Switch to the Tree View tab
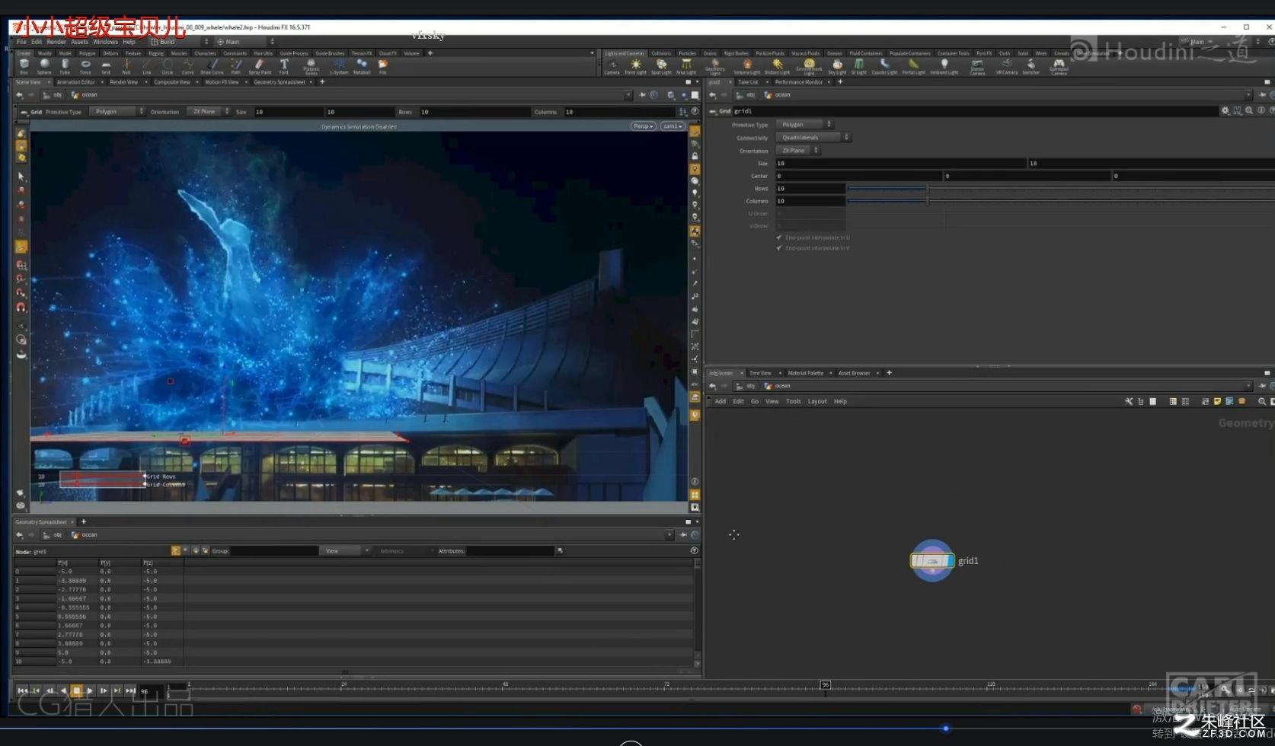1275x746 pixels. click(760, 373)
